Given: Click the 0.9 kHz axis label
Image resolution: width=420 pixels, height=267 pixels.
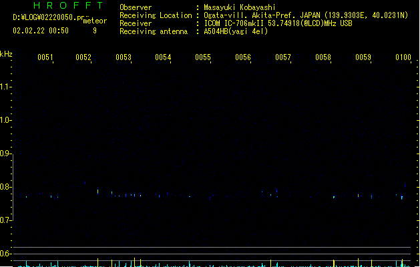Looking at the screenshot, I should (5, 154).
